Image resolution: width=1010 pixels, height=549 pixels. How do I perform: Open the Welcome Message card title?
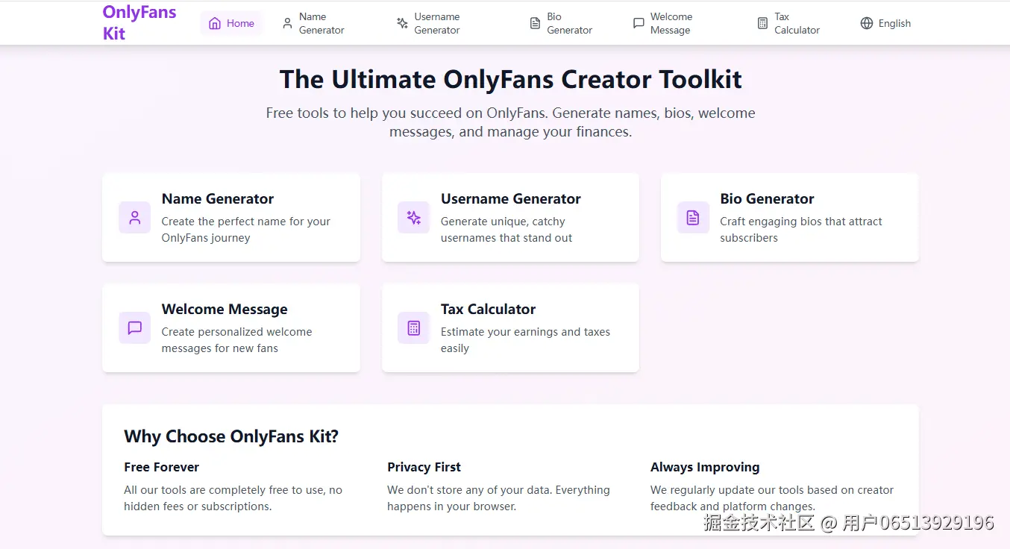pos(225,310)
